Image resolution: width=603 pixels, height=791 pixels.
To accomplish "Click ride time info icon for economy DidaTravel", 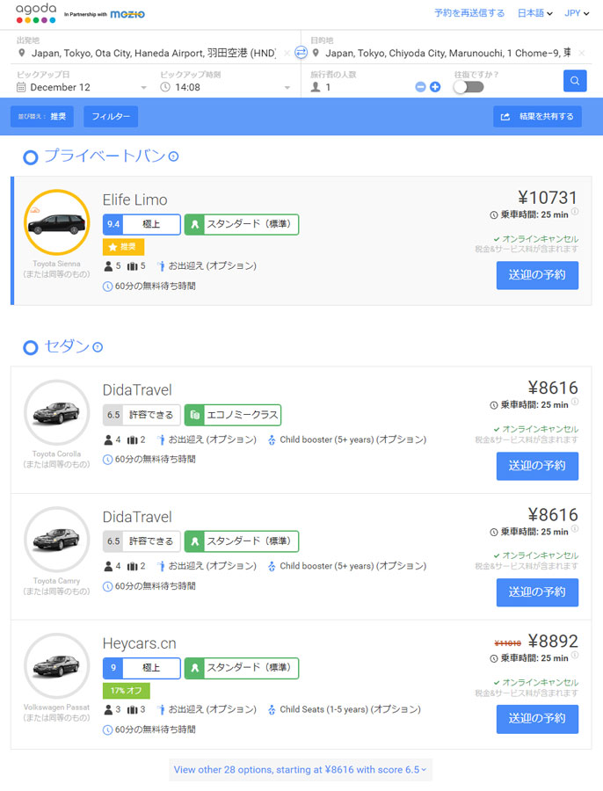I will 575,402.
